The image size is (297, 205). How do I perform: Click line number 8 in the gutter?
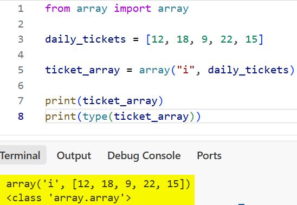(21, 116)
